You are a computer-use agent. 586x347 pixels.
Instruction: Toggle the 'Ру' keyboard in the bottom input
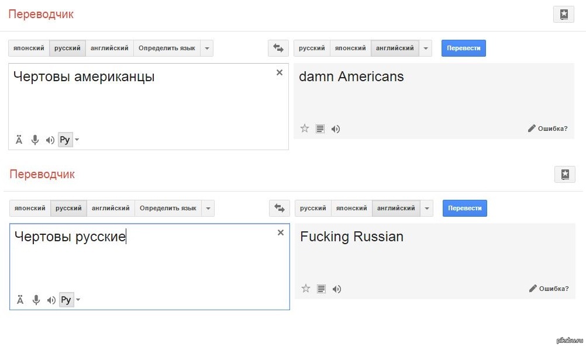[x=66, y=300]
